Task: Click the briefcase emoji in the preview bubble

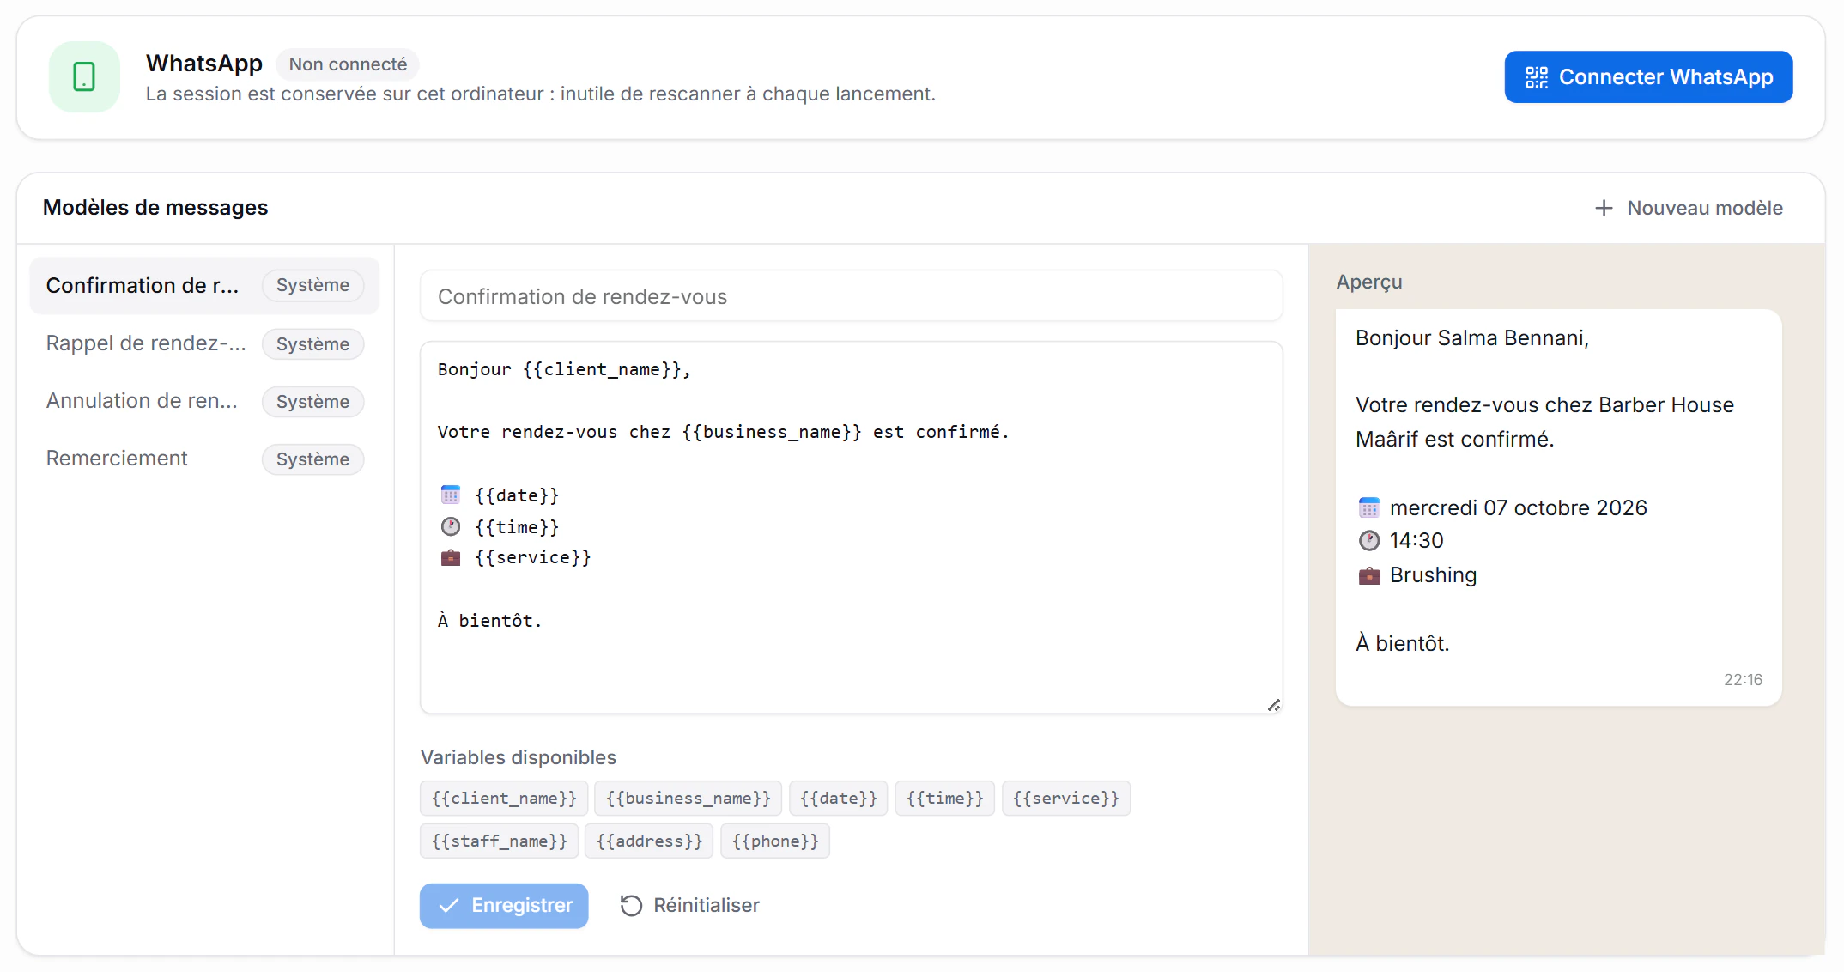Action: point(1369,575)
